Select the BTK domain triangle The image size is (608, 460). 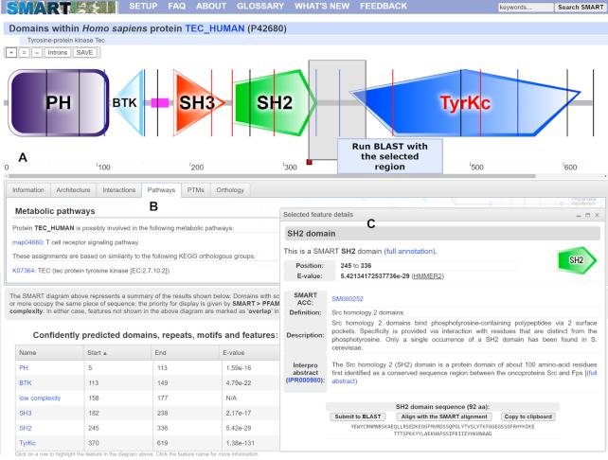tap(128, 103)
